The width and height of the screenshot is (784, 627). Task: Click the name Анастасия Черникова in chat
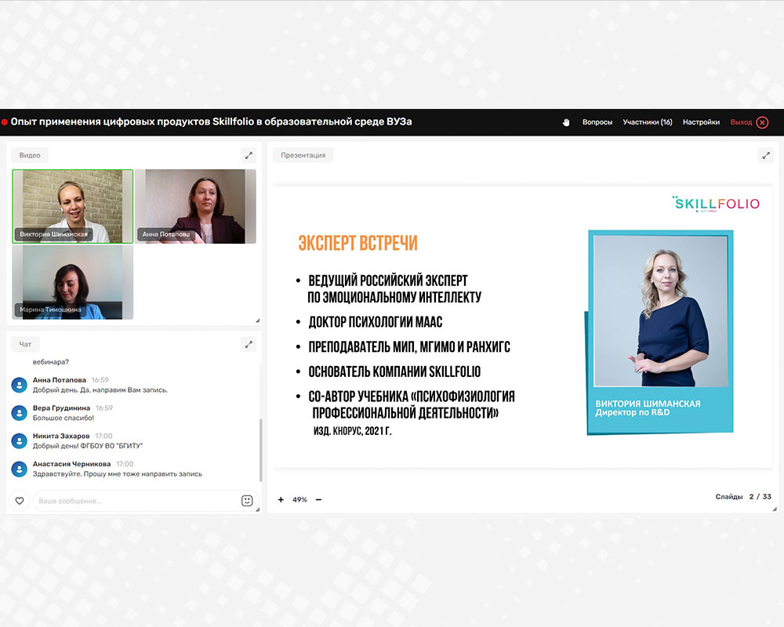(72, 464)
